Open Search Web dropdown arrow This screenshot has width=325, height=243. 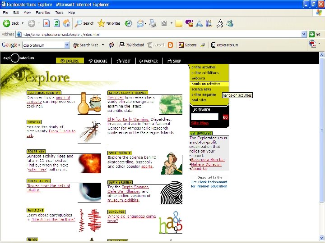(103, 45)
